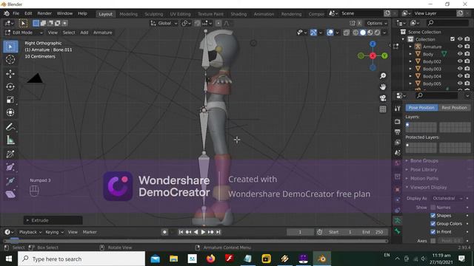Toggle Names display checkbox
Image resolution: width=474 pixels, height=266 pixels.
point(433,208)
